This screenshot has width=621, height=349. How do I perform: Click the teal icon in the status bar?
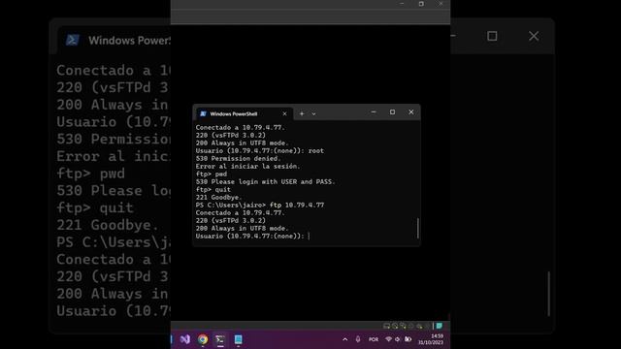(440, 326)
